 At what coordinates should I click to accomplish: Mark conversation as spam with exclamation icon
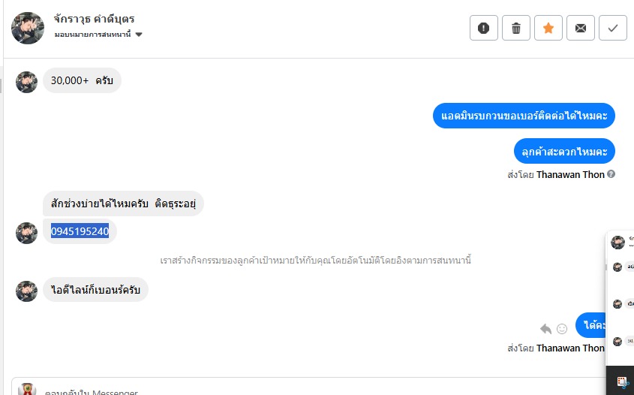pyautogui.click(x=484, y=28)
